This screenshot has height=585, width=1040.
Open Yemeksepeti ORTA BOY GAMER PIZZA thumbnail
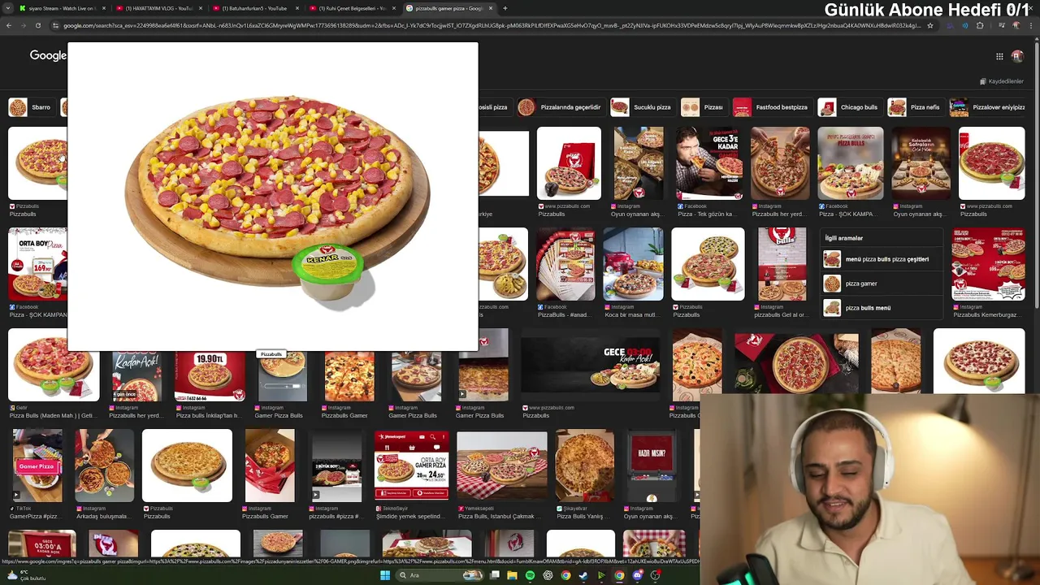pyautogui.click(x=411, y=466)
